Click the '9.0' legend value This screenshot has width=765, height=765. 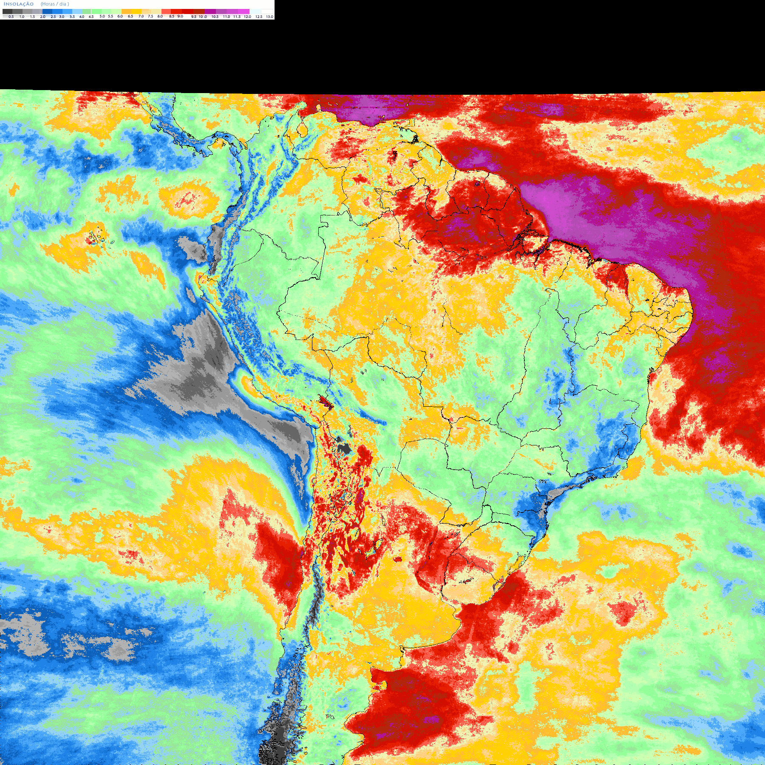180,16
